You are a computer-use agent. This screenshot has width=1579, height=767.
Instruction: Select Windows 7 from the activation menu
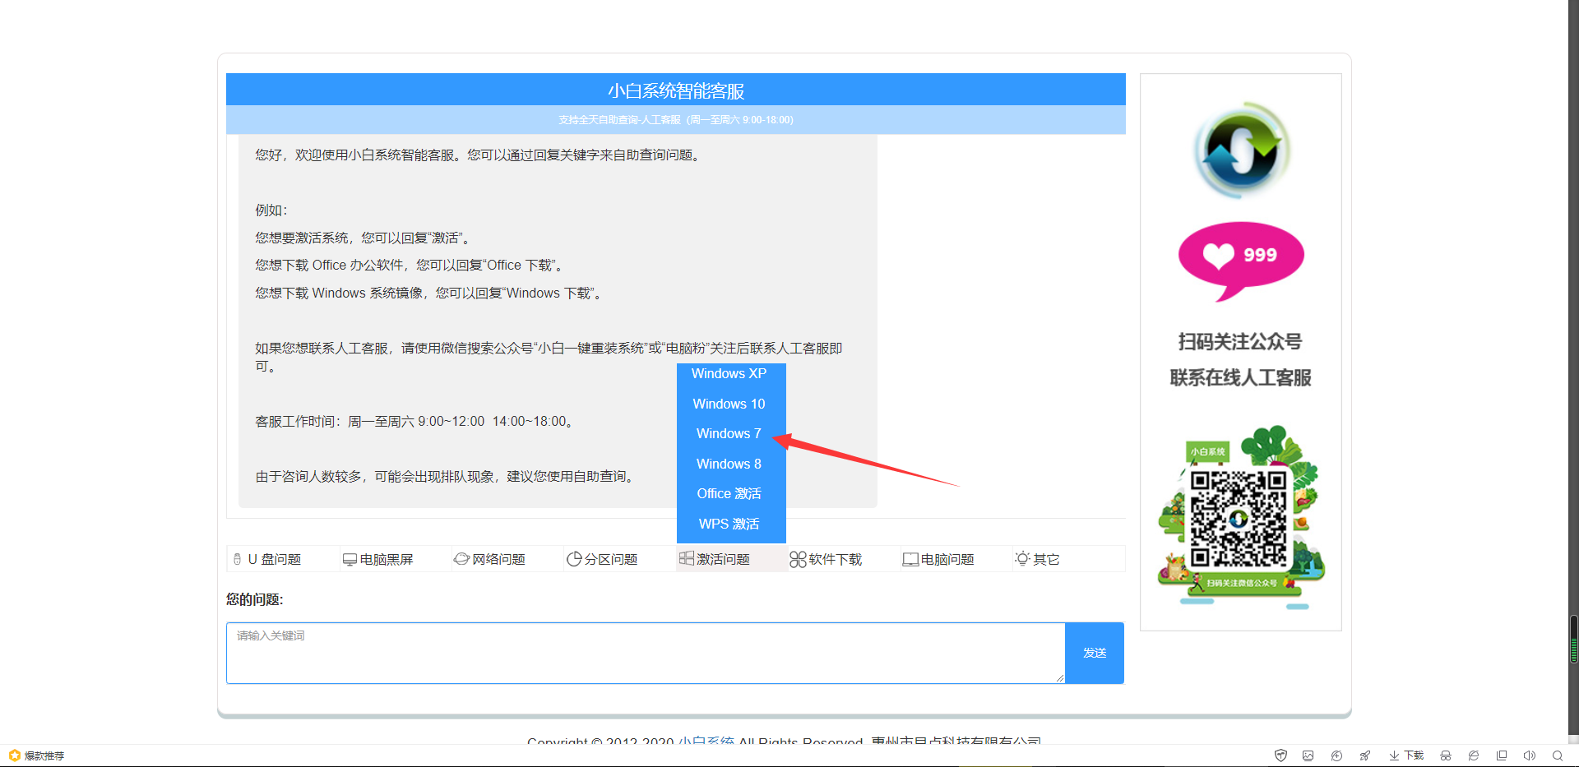(728, 433)
